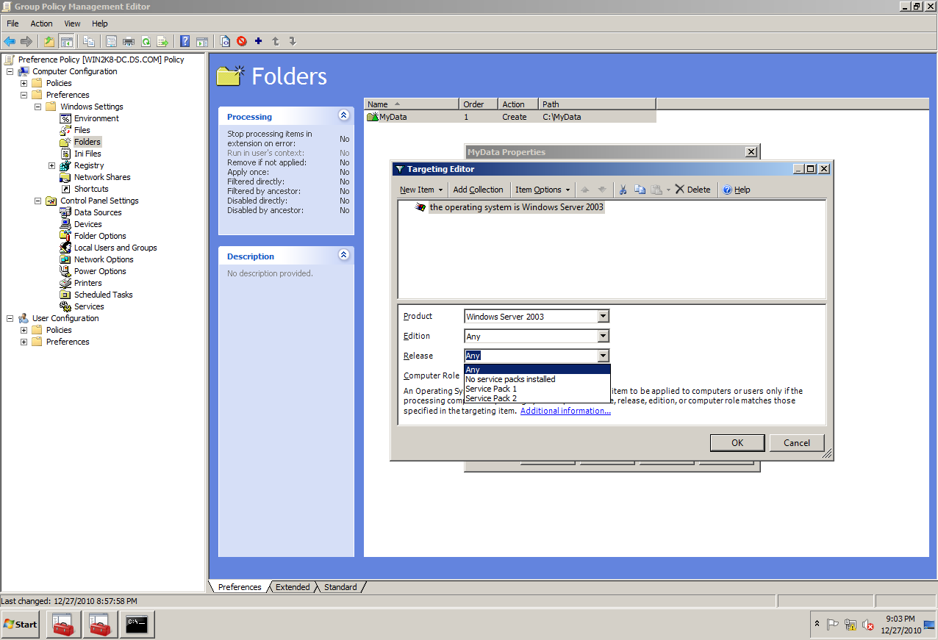
Task: Export the list from the console toolbar
Action: 163,41
